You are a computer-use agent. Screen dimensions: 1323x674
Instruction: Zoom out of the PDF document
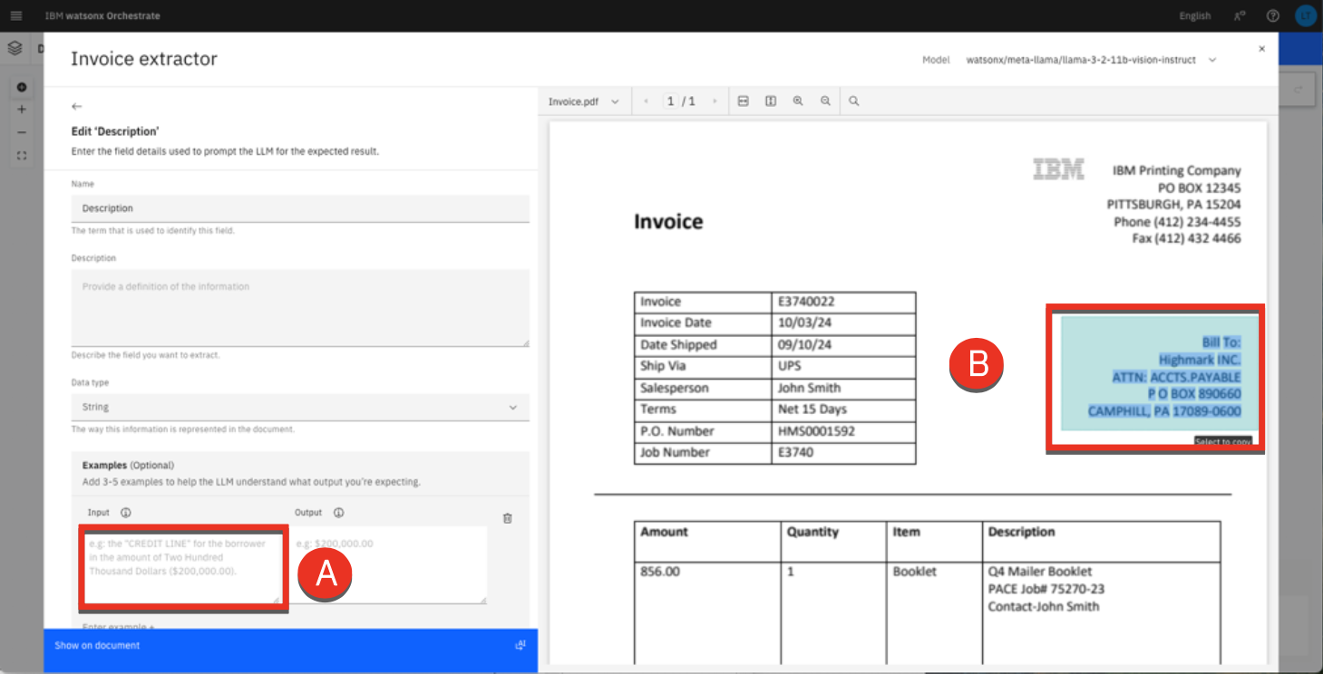pyautogui.click(x=825, y=101)
